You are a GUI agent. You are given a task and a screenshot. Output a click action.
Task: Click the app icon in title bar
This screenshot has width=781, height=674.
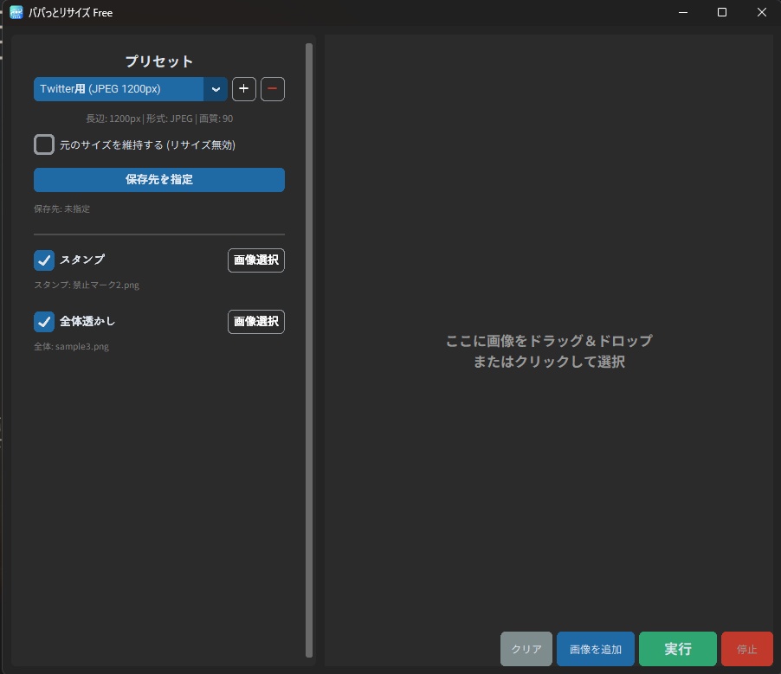click(x=16, y=12)
